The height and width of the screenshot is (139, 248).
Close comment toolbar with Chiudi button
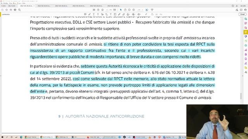pyautogui.click(x=242, y=14)
